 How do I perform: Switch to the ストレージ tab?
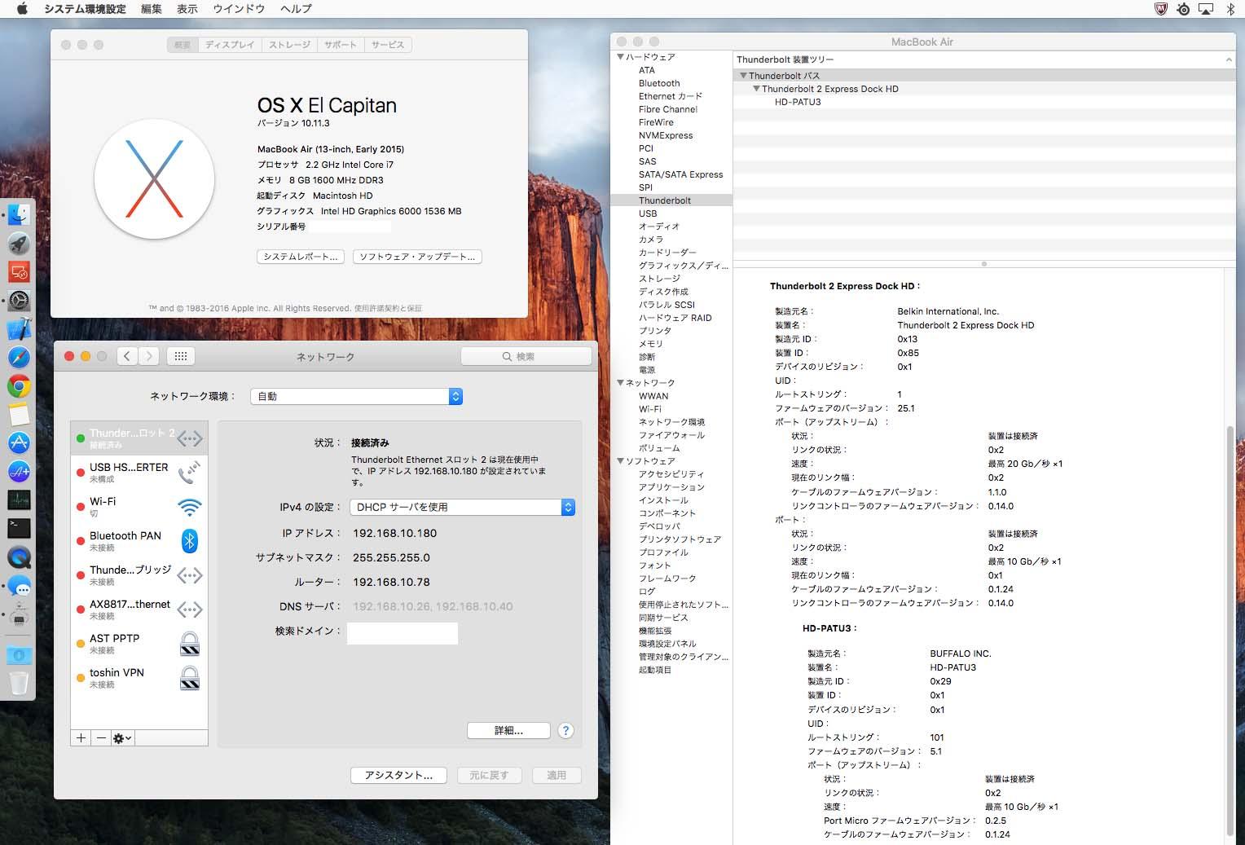point(290,45)
